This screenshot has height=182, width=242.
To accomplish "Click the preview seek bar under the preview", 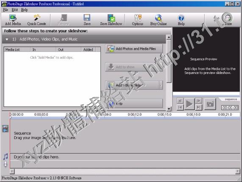I will pyautogui.click(x=206, y=94).
